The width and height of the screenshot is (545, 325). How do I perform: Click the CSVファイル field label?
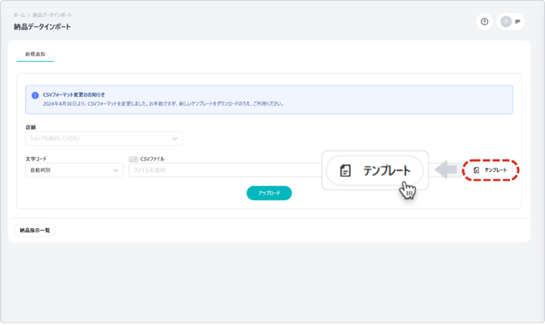[152, 159]
